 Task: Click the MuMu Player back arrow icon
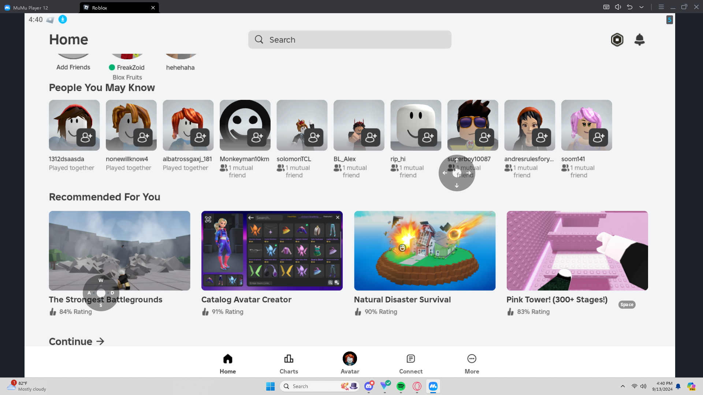(630, 7)
